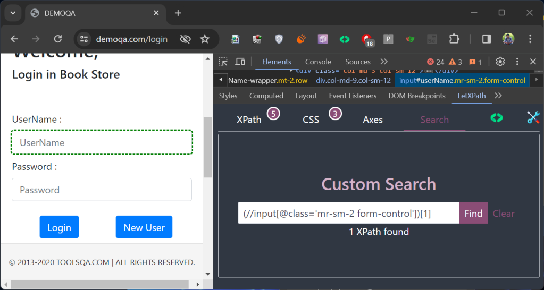
Task: Toggle the browser side panel
Action: 486,39
